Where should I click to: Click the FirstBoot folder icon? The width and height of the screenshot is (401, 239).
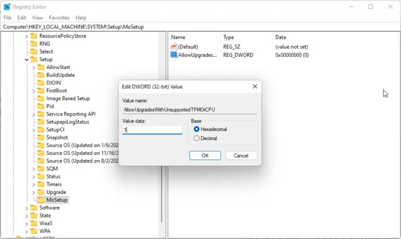pos(41,91)
